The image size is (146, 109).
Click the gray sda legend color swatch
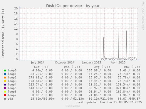[5, 99]
